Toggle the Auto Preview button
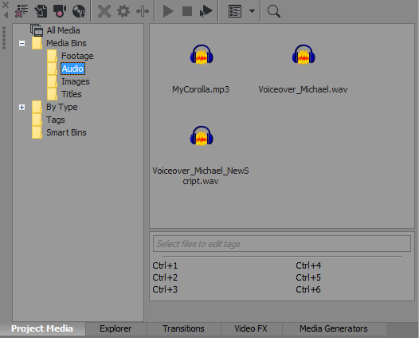The image size is (419, 338). [206, 11]
